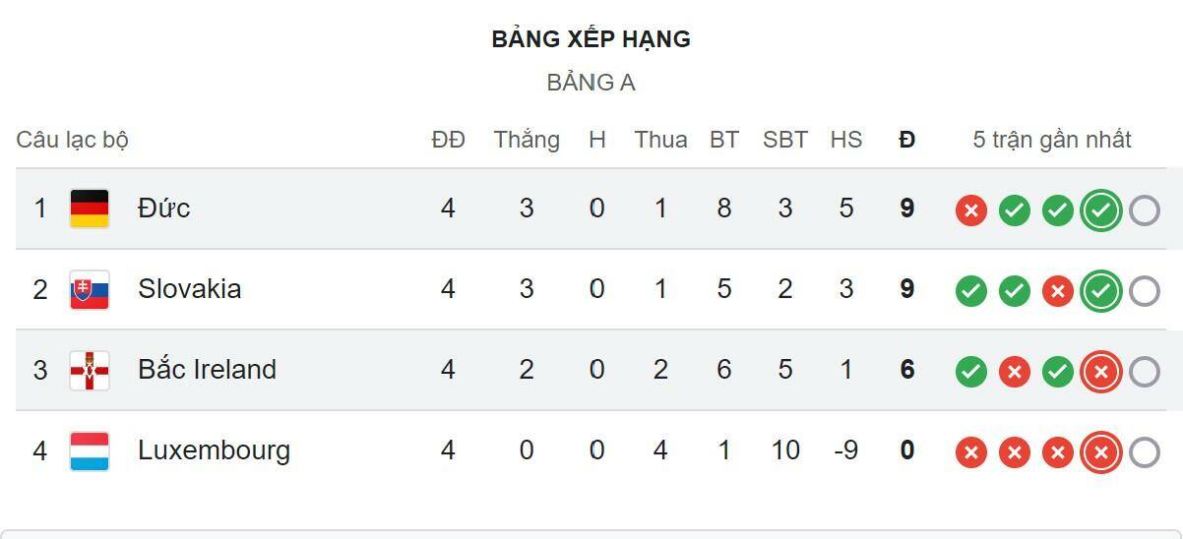
Task: Click the Slovakia flag icon
Action: point(90,289)
